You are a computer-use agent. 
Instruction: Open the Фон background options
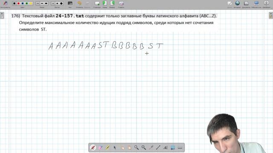70,4
